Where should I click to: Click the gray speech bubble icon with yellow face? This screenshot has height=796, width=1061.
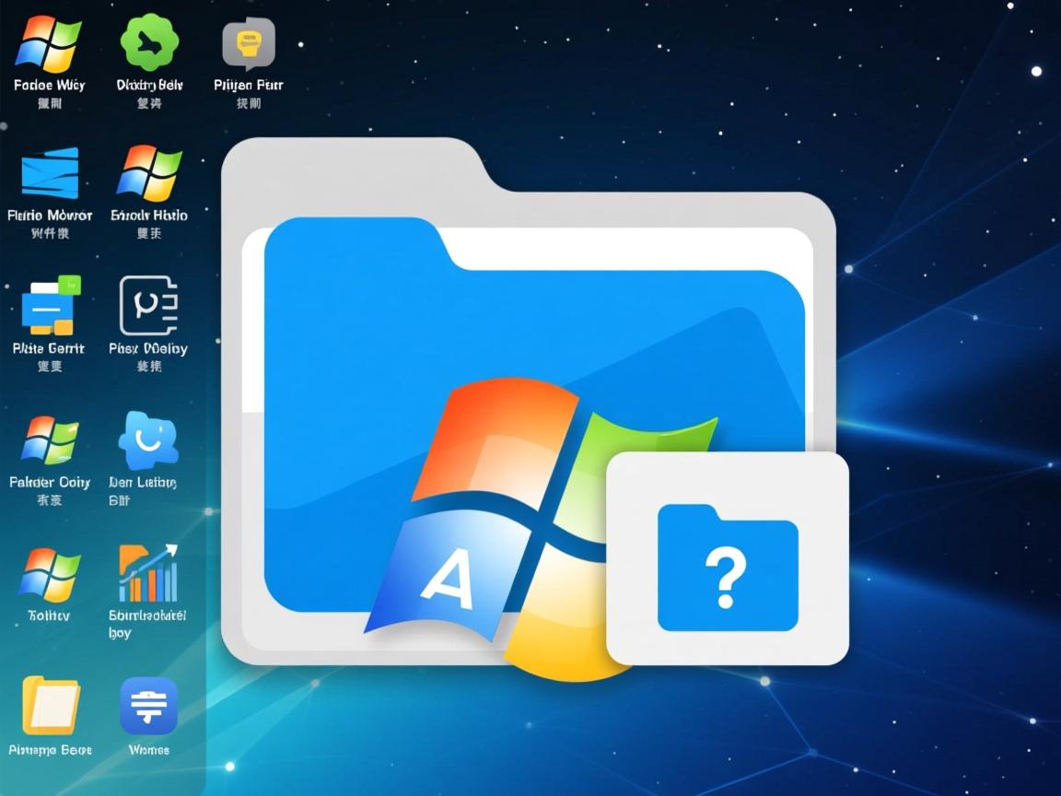[249, 43]
